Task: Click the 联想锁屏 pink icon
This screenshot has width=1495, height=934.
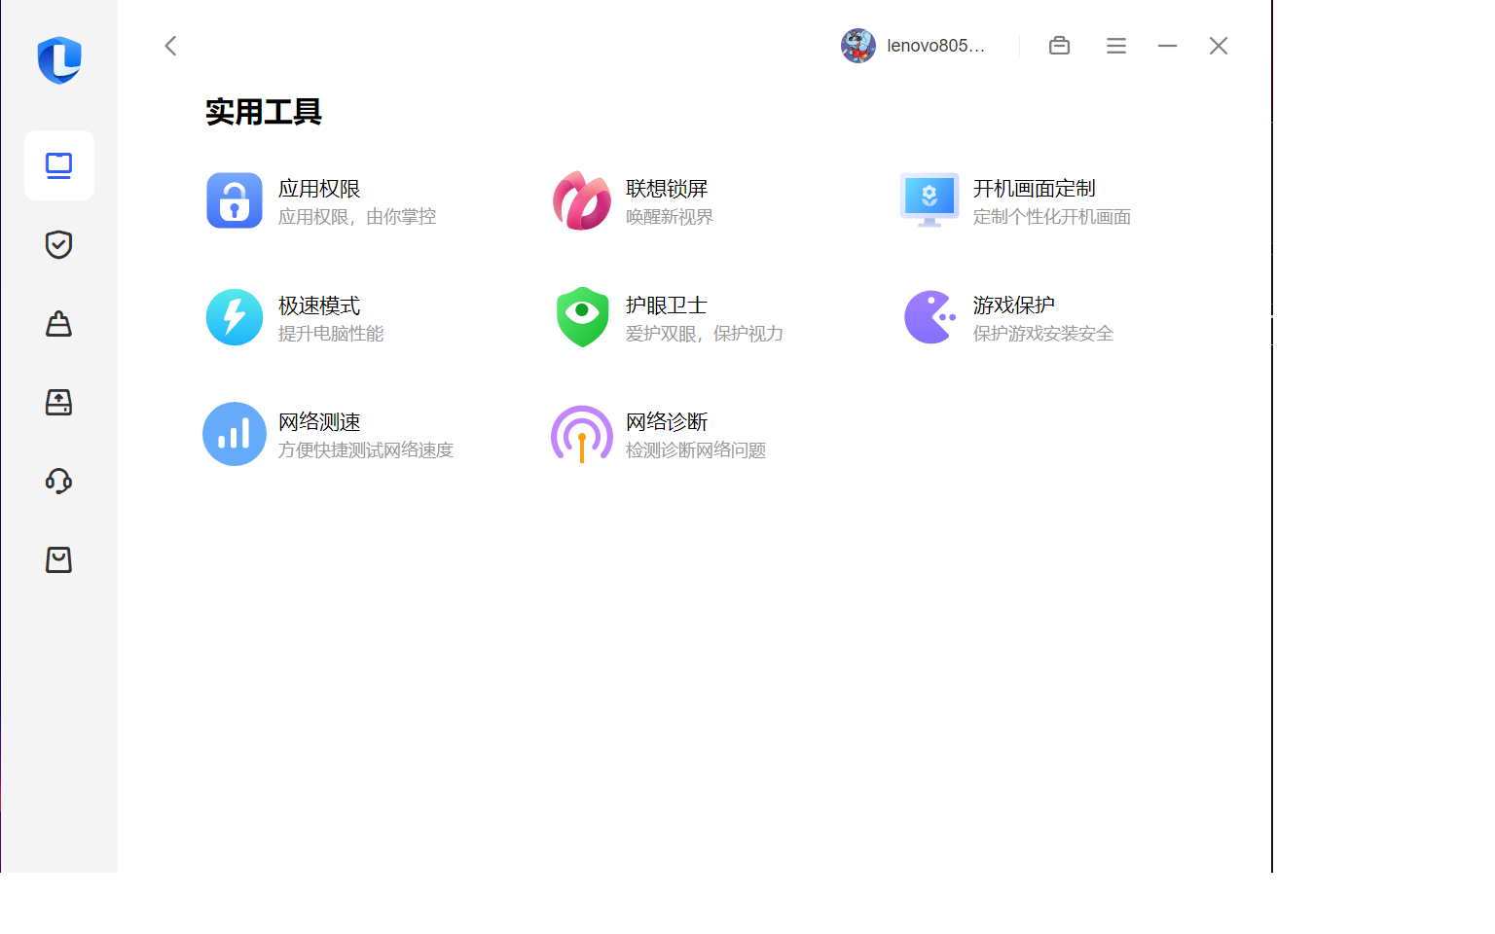Action: (582, 200)
